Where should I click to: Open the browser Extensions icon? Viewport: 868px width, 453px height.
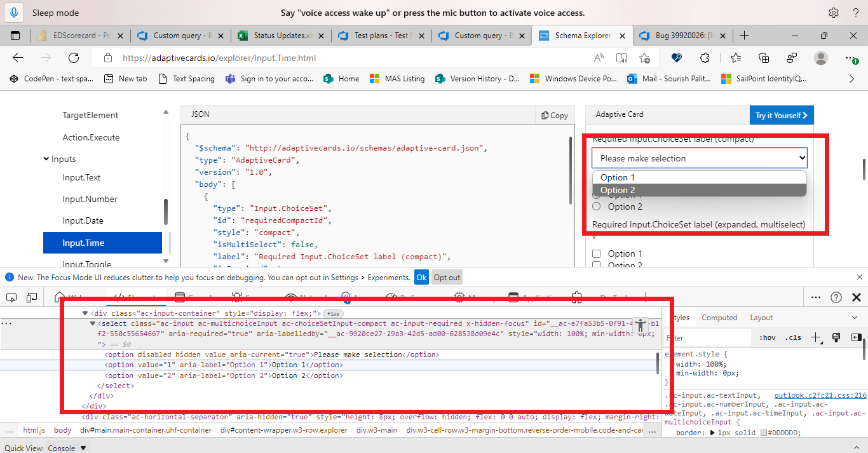coord(704,58)
